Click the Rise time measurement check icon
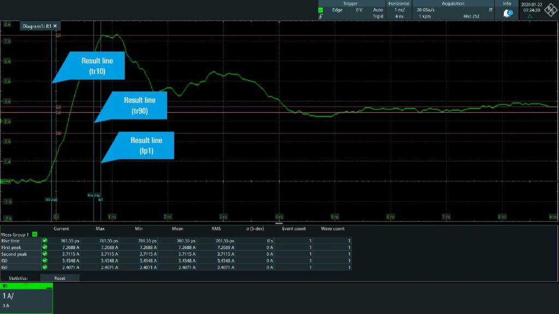 click(x=45, y=241)
